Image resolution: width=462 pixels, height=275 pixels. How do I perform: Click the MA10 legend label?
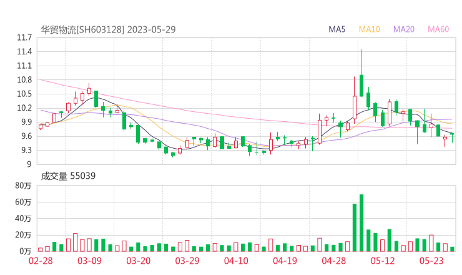369,29
